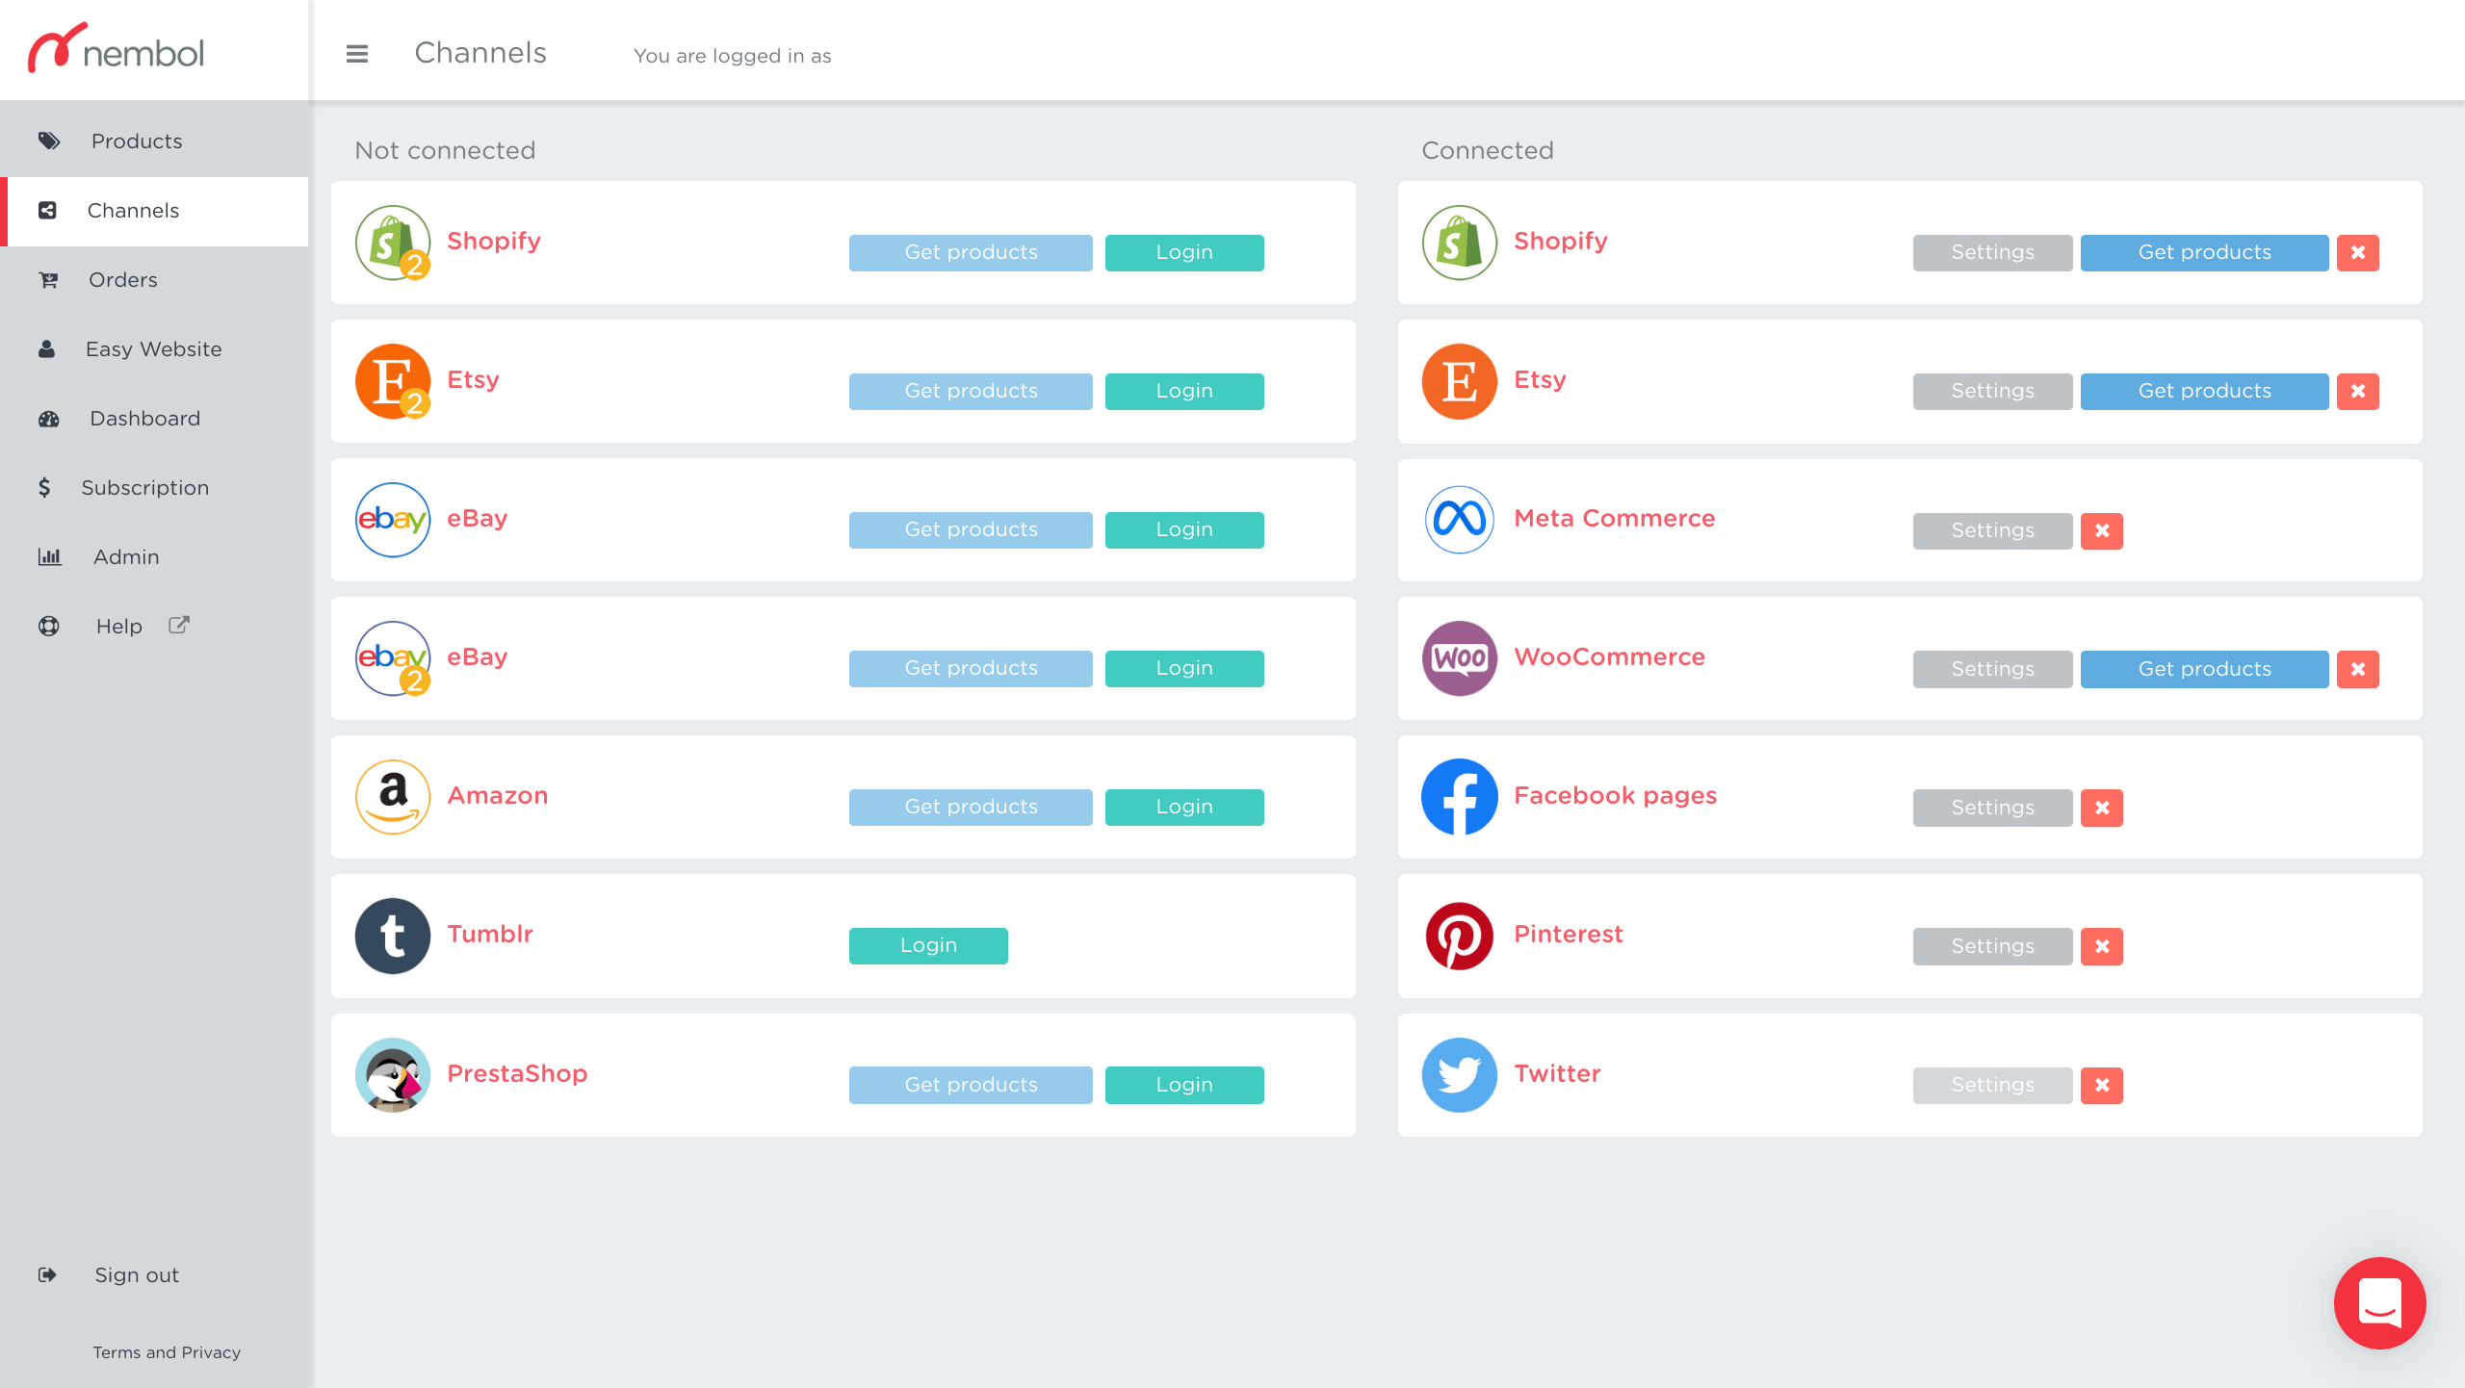This screenshot has height=1388, width=2465.
Task: Open Pinterest Settings
Action: (x=1992, y=947)
